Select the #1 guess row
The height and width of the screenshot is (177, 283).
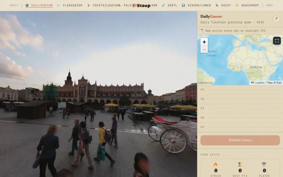tap(240, 90)
